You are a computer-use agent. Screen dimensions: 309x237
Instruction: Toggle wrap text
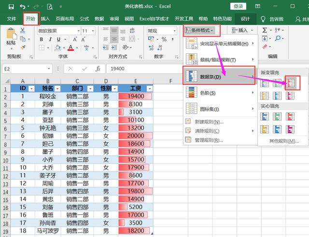(132, 30)
